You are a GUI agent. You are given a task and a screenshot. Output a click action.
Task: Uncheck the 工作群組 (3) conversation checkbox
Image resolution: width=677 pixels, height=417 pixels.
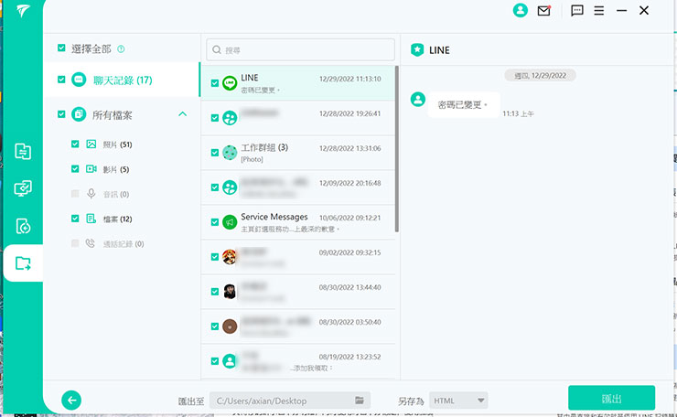(x=215, y=153)
